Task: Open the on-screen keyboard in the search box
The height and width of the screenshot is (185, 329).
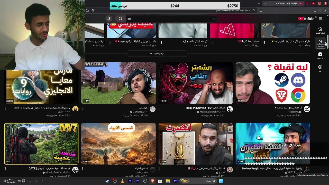Action: 129,19
